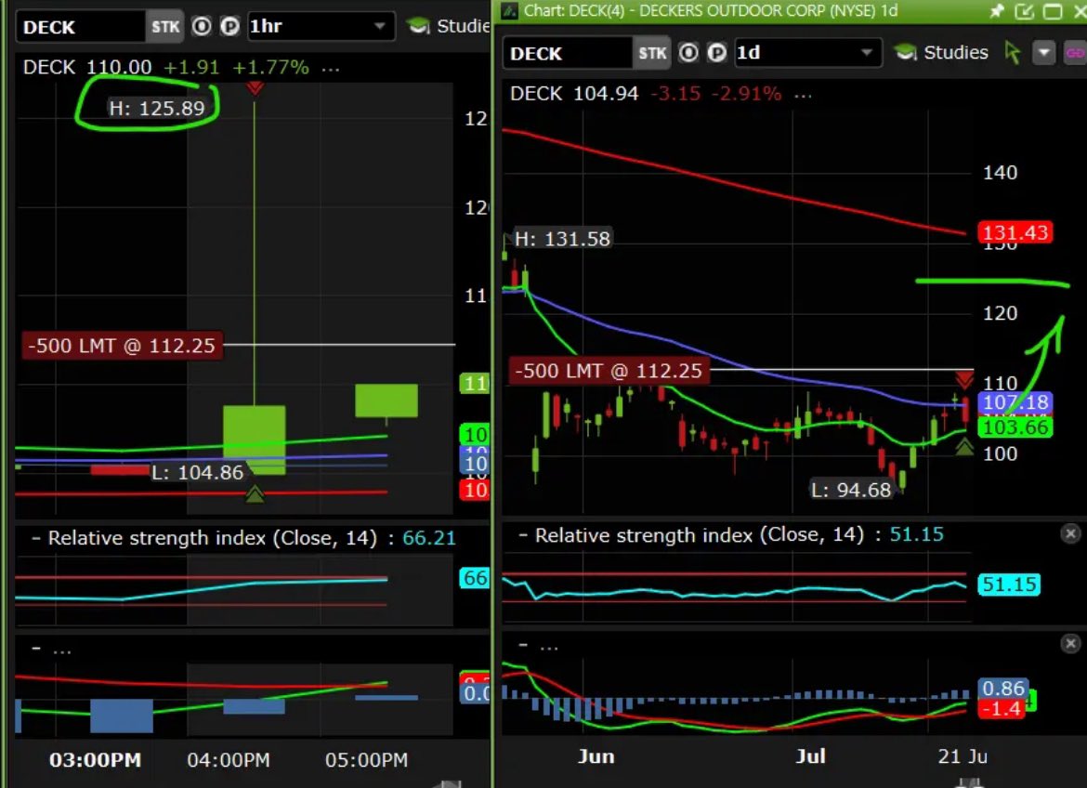This screenshot has height=788, width=1087.
Task: Click the 0.86 indicator value label
Action: coord(1002,689)
